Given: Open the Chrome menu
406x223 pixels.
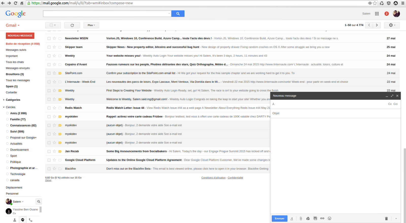Looking at the screenshot, I should click(403, 3).
